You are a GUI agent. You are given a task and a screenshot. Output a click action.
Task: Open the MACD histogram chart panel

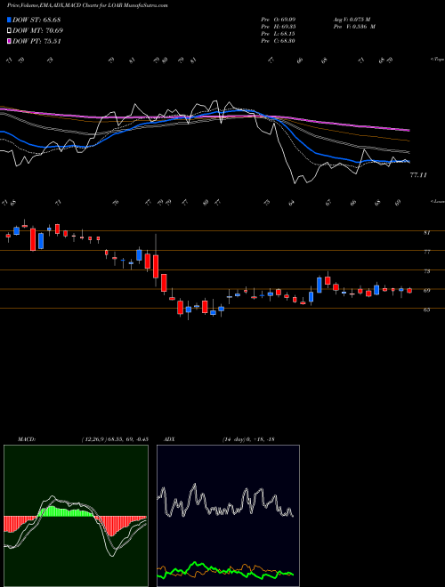pos(76,516)
